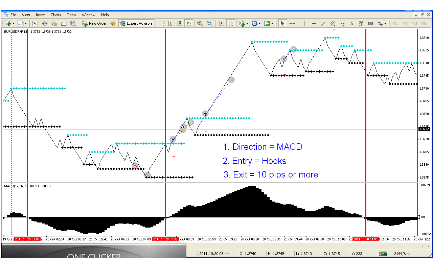Click the current price label 1.3732

coord(424,129)
